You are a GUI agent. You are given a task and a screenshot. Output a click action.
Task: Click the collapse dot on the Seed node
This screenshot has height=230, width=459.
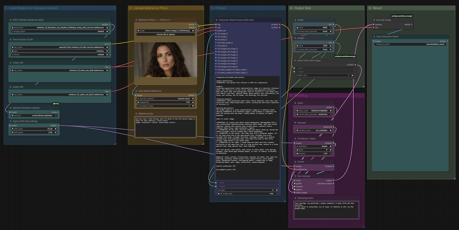295,103
